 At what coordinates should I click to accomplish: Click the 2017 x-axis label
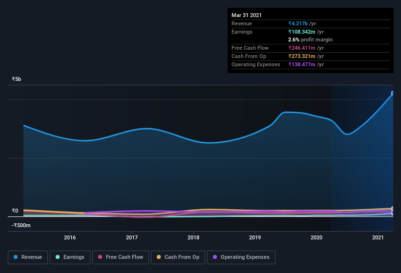[132, 237]
